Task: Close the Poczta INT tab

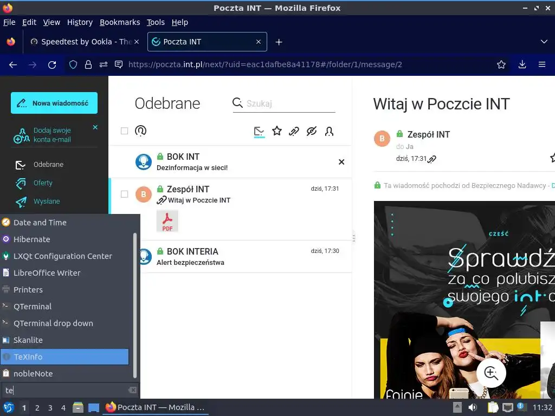Action: click(x=259, y=42)
